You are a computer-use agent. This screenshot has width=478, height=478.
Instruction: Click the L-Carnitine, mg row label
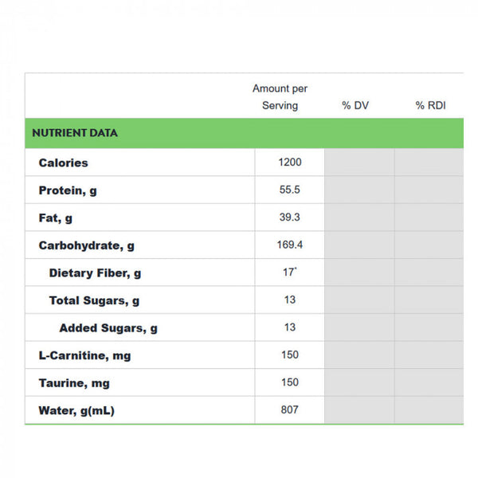point(84,355)
